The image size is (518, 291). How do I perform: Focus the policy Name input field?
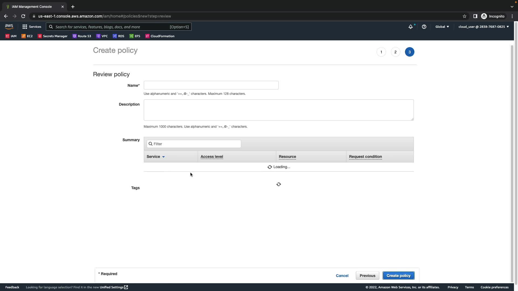[x=211, y=85]
